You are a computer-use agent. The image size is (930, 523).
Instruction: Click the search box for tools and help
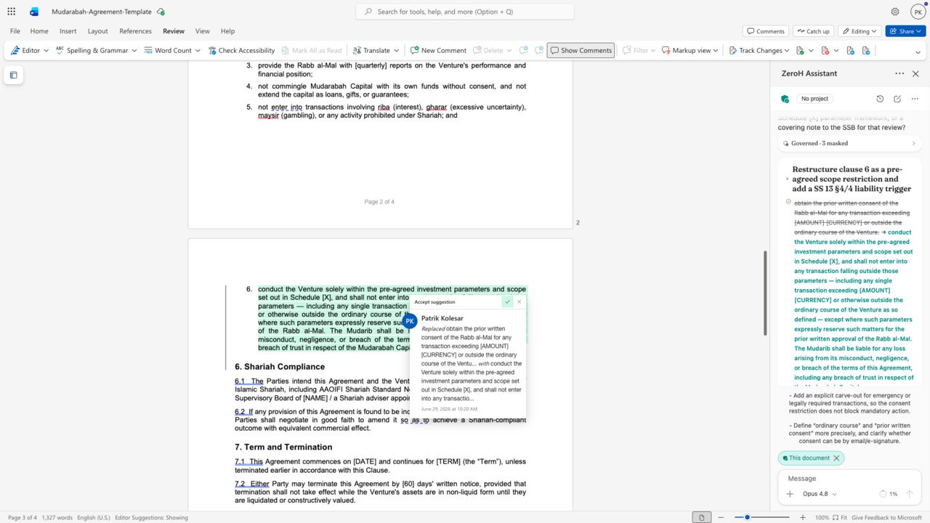(x=465, y=12)
